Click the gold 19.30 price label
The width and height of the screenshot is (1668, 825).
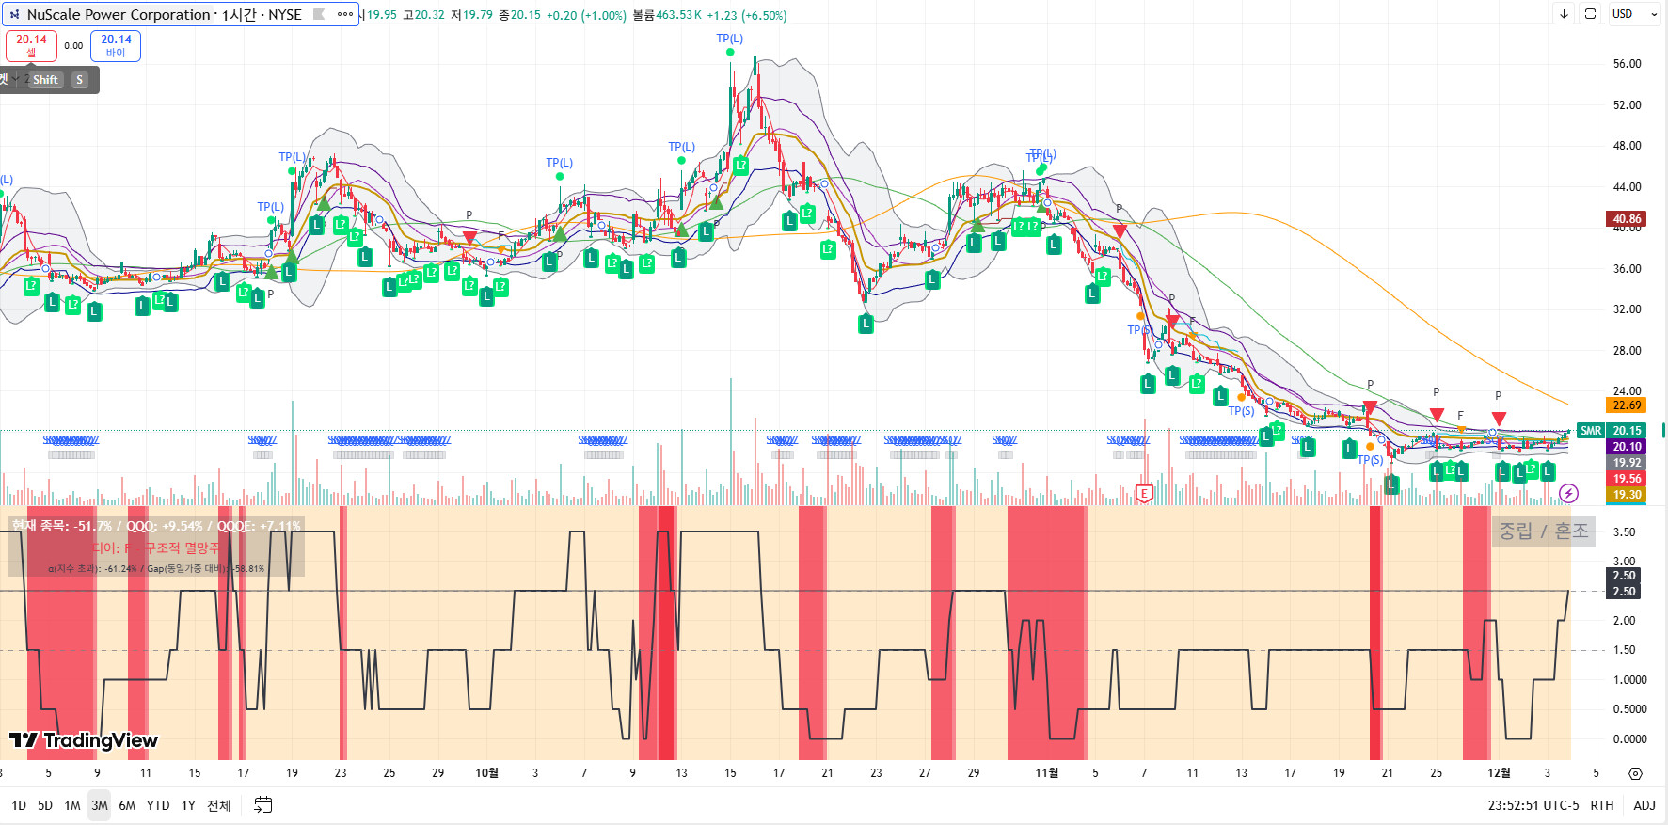(1628, 495)
